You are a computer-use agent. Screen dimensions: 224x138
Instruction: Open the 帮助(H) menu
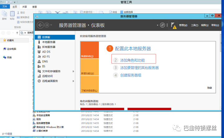[x=215, y=25]
